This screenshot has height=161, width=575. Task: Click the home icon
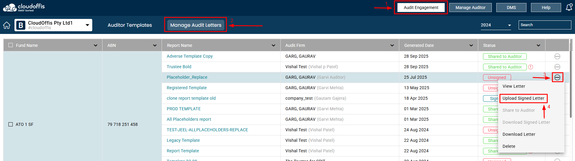point(7,25)
